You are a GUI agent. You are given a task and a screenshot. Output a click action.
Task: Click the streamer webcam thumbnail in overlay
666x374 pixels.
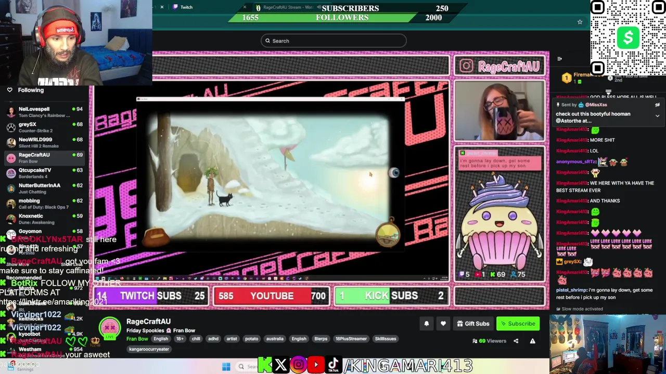pos(499,111)
